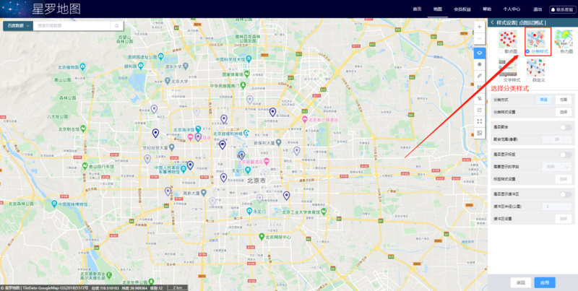Toggle fullscreen map view icon
The height and width of the screenshot is (291, 578).
click(479, 121)
